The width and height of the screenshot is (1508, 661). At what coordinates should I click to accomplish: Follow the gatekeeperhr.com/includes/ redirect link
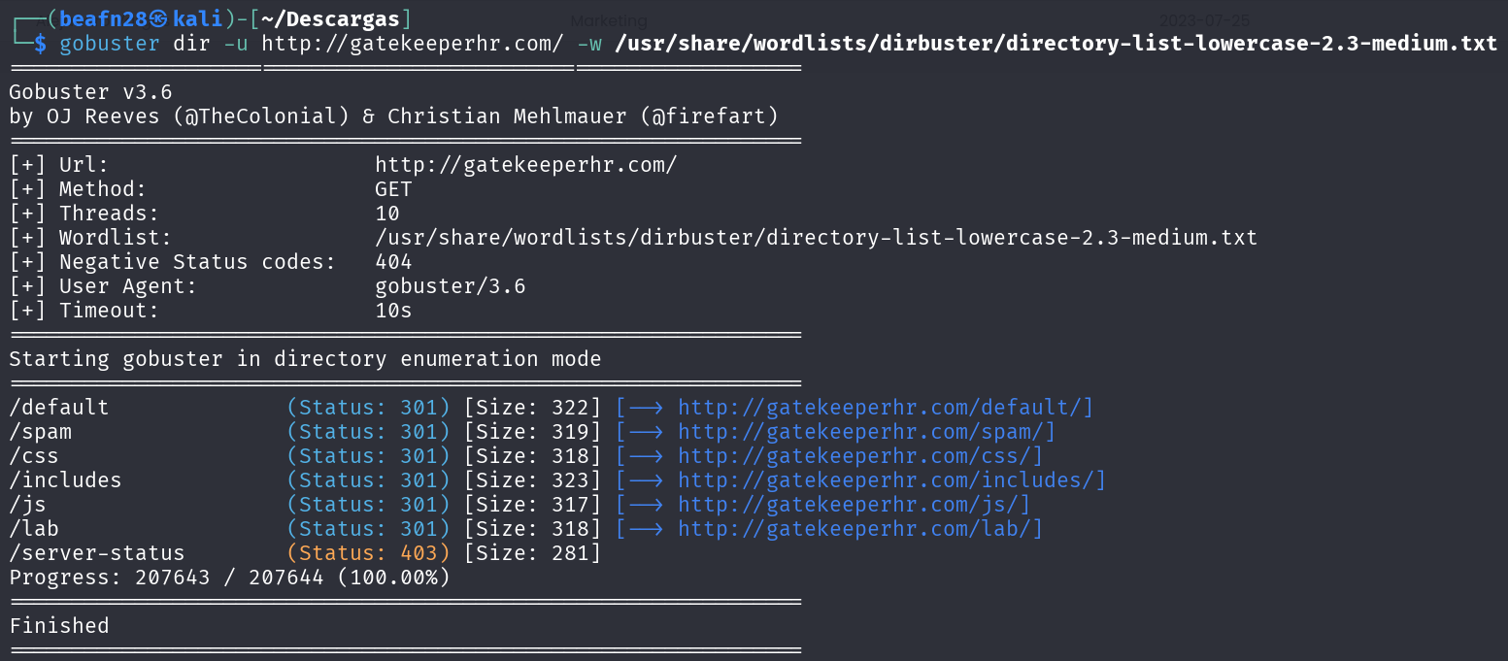(890, 480)
